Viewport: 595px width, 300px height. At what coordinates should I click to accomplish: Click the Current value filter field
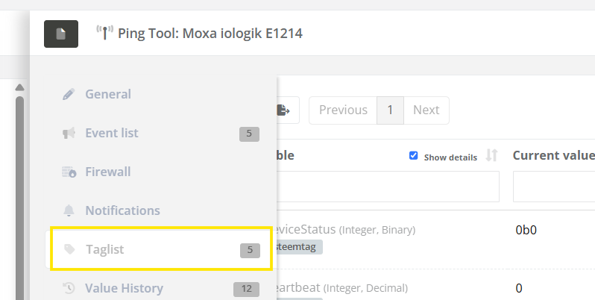click(x=554, y=187)
